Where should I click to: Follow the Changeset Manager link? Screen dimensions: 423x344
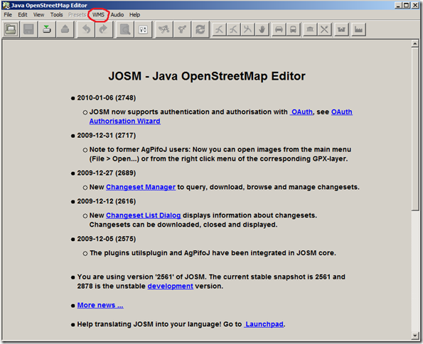tap(141, 187)
